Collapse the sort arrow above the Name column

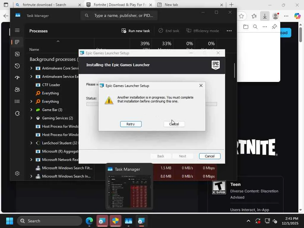point(58,41)
